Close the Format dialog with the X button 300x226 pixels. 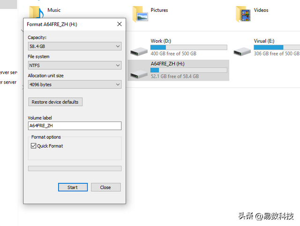120,24
